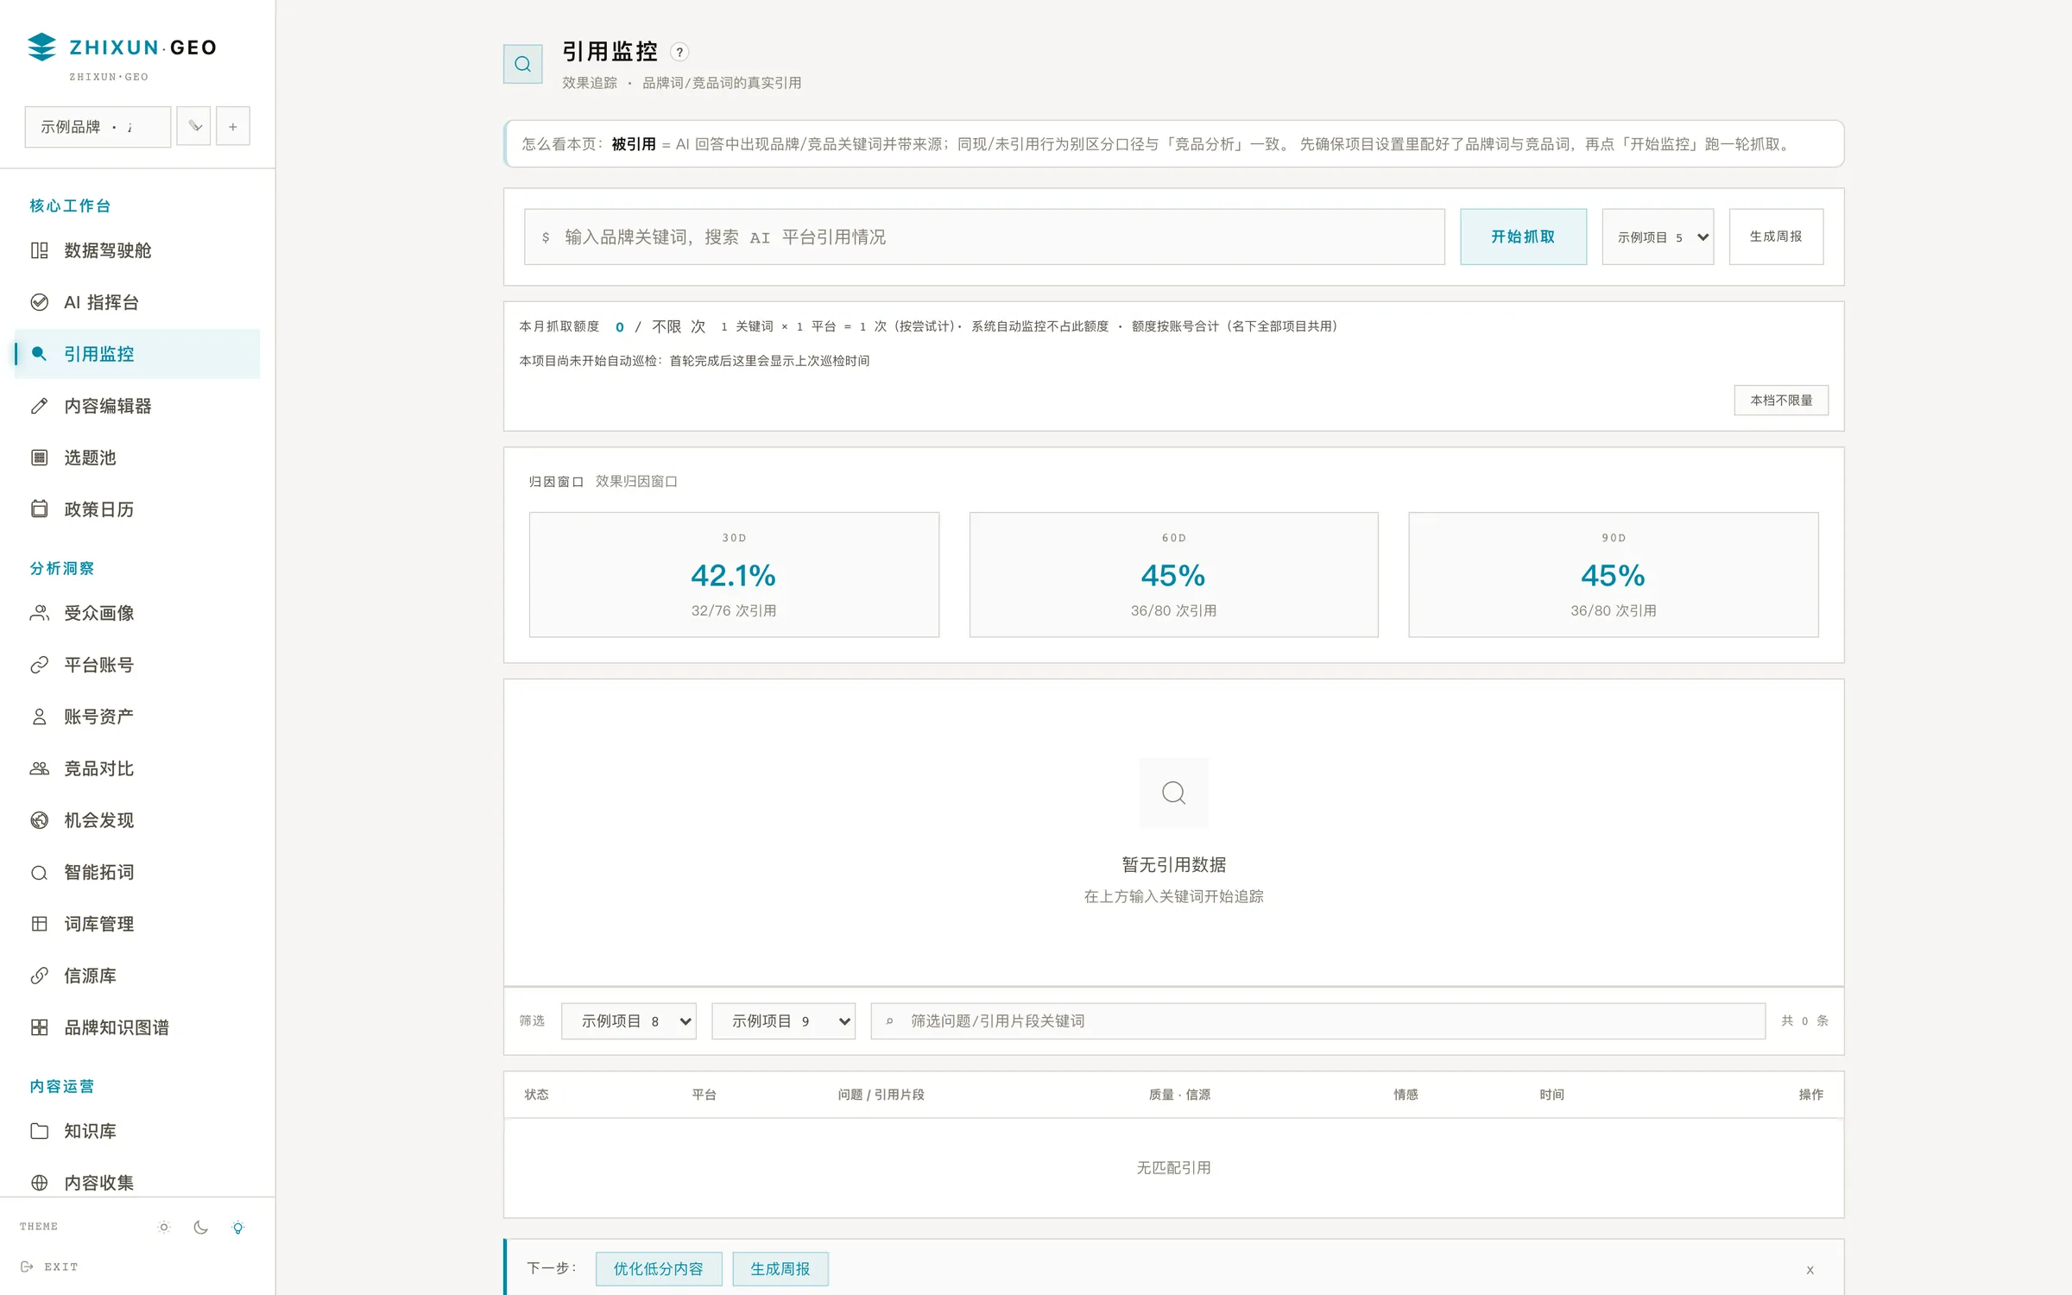Click the 优化低分内容 next-step button
This screenshot has height=1295, width=2072.
coord(659,1268)
